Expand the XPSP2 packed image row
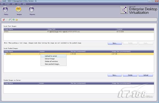Viewport: 159px width, 103px height. point(5,54)
